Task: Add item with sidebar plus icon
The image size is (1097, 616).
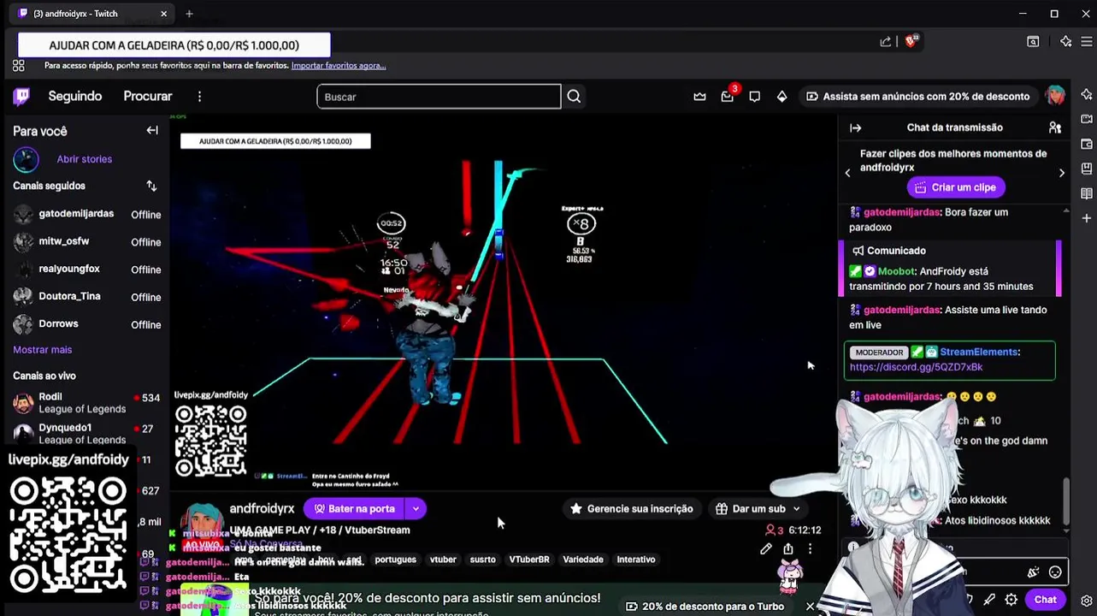Action: [1087, 218]
